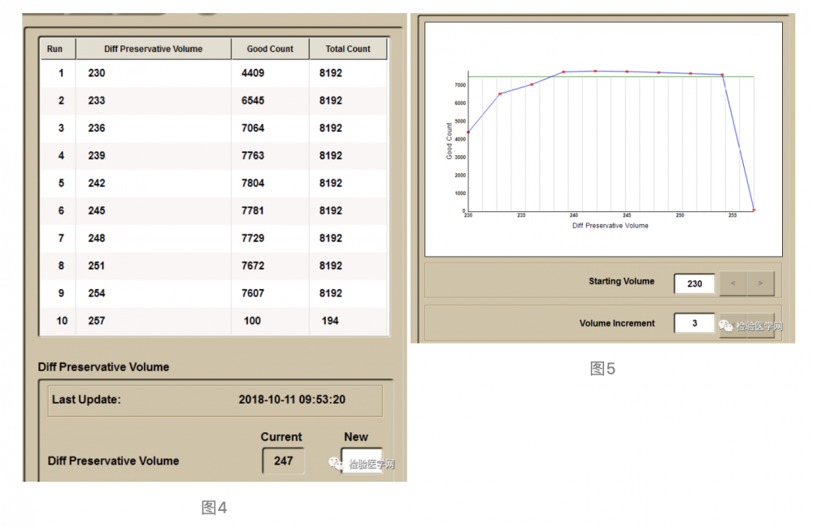Click the New Diff Preservative Volume field
This screenshot has height=528, width=813.
tap(362, 461)
